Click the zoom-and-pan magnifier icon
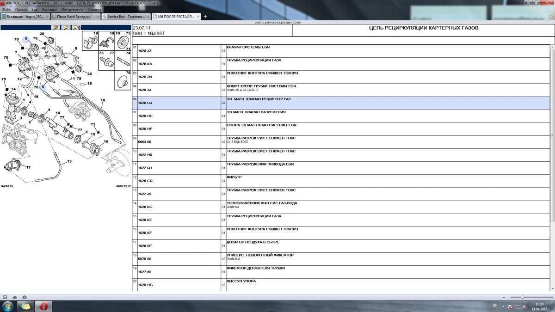Viewport: 555px width, 312px height. tap(77, 27)
